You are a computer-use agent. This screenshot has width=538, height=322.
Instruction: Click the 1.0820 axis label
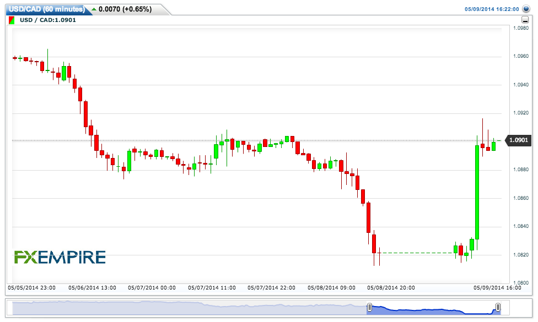pyautogui.click(x=521, y=254)
